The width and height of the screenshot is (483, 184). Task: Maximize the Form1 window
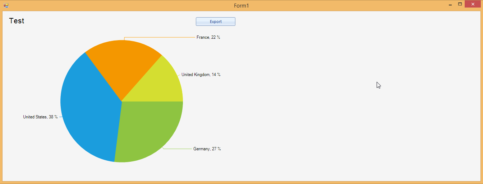[460, 4]
